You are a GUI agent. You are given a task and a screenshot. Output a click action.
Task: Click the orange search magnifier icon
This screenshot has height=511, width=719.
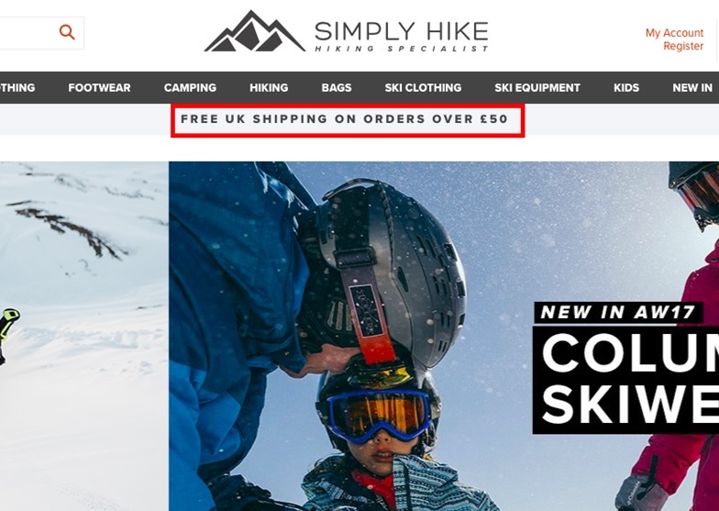coord(67,32)
